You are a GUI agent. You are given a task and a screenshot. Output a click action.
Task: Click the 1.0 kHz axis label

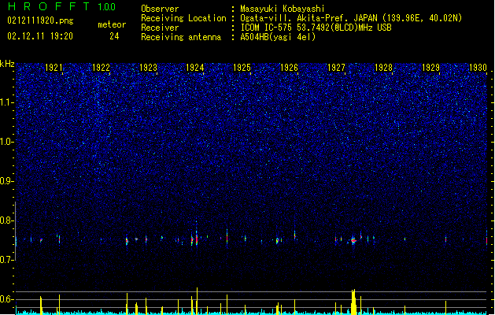(x=7, y=142)
